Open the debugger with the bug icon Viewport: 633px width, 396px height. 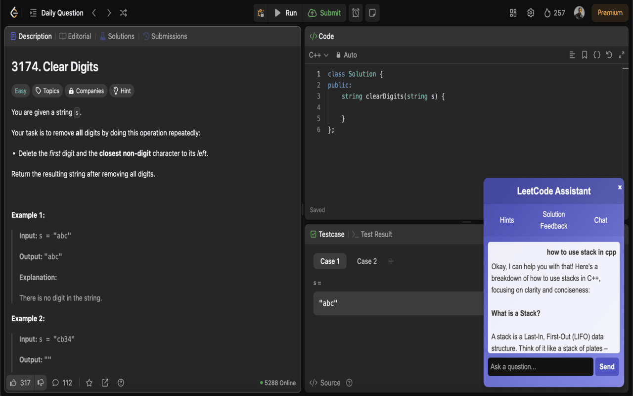(x=261, y=12)
